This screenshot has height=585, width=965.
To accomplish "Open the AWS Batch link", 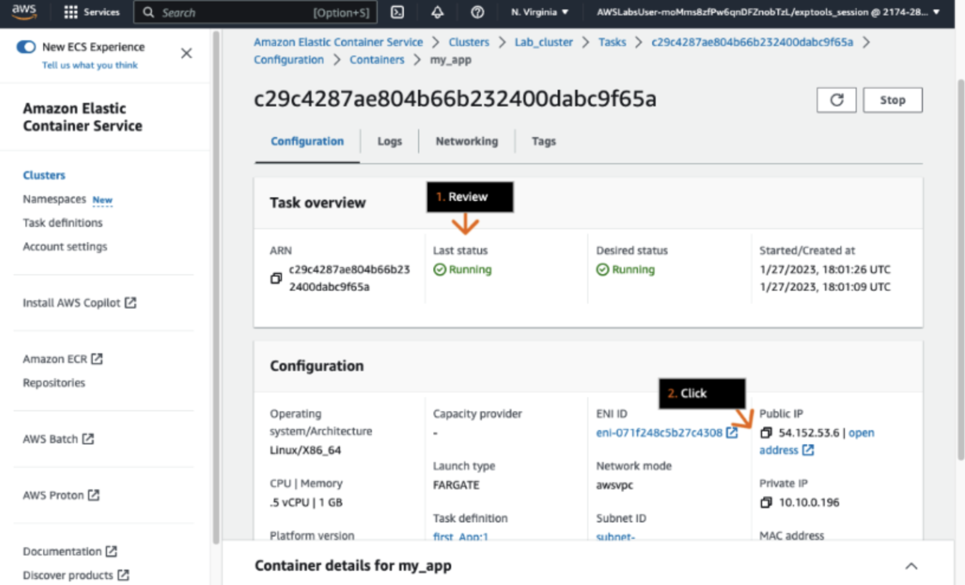I will click(x=50, y=438).
